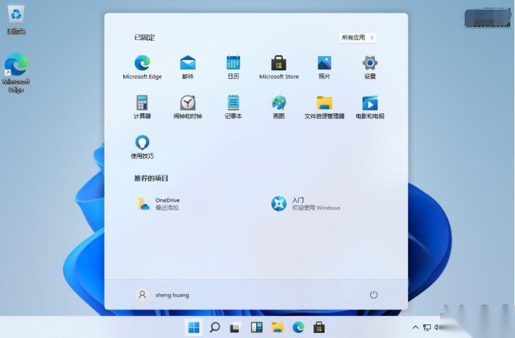Open 设置 (Settings) gear icon
The height and width of the screenshot is (338, 515).
(370, 63)
